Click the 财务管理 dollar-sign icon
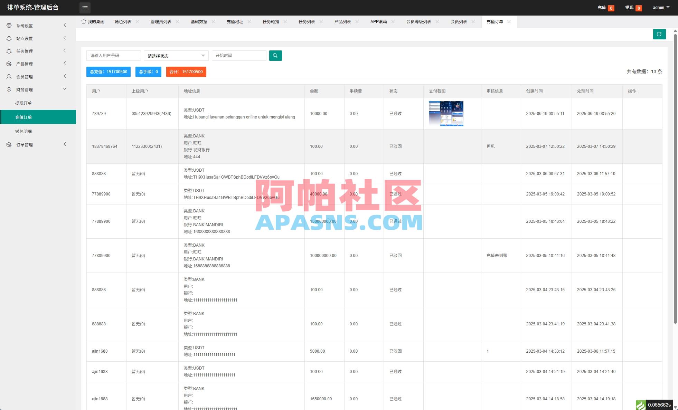Image resolution: width=678 pixels, height=410 pixels. pyautogui.click(x=9, y=89)
